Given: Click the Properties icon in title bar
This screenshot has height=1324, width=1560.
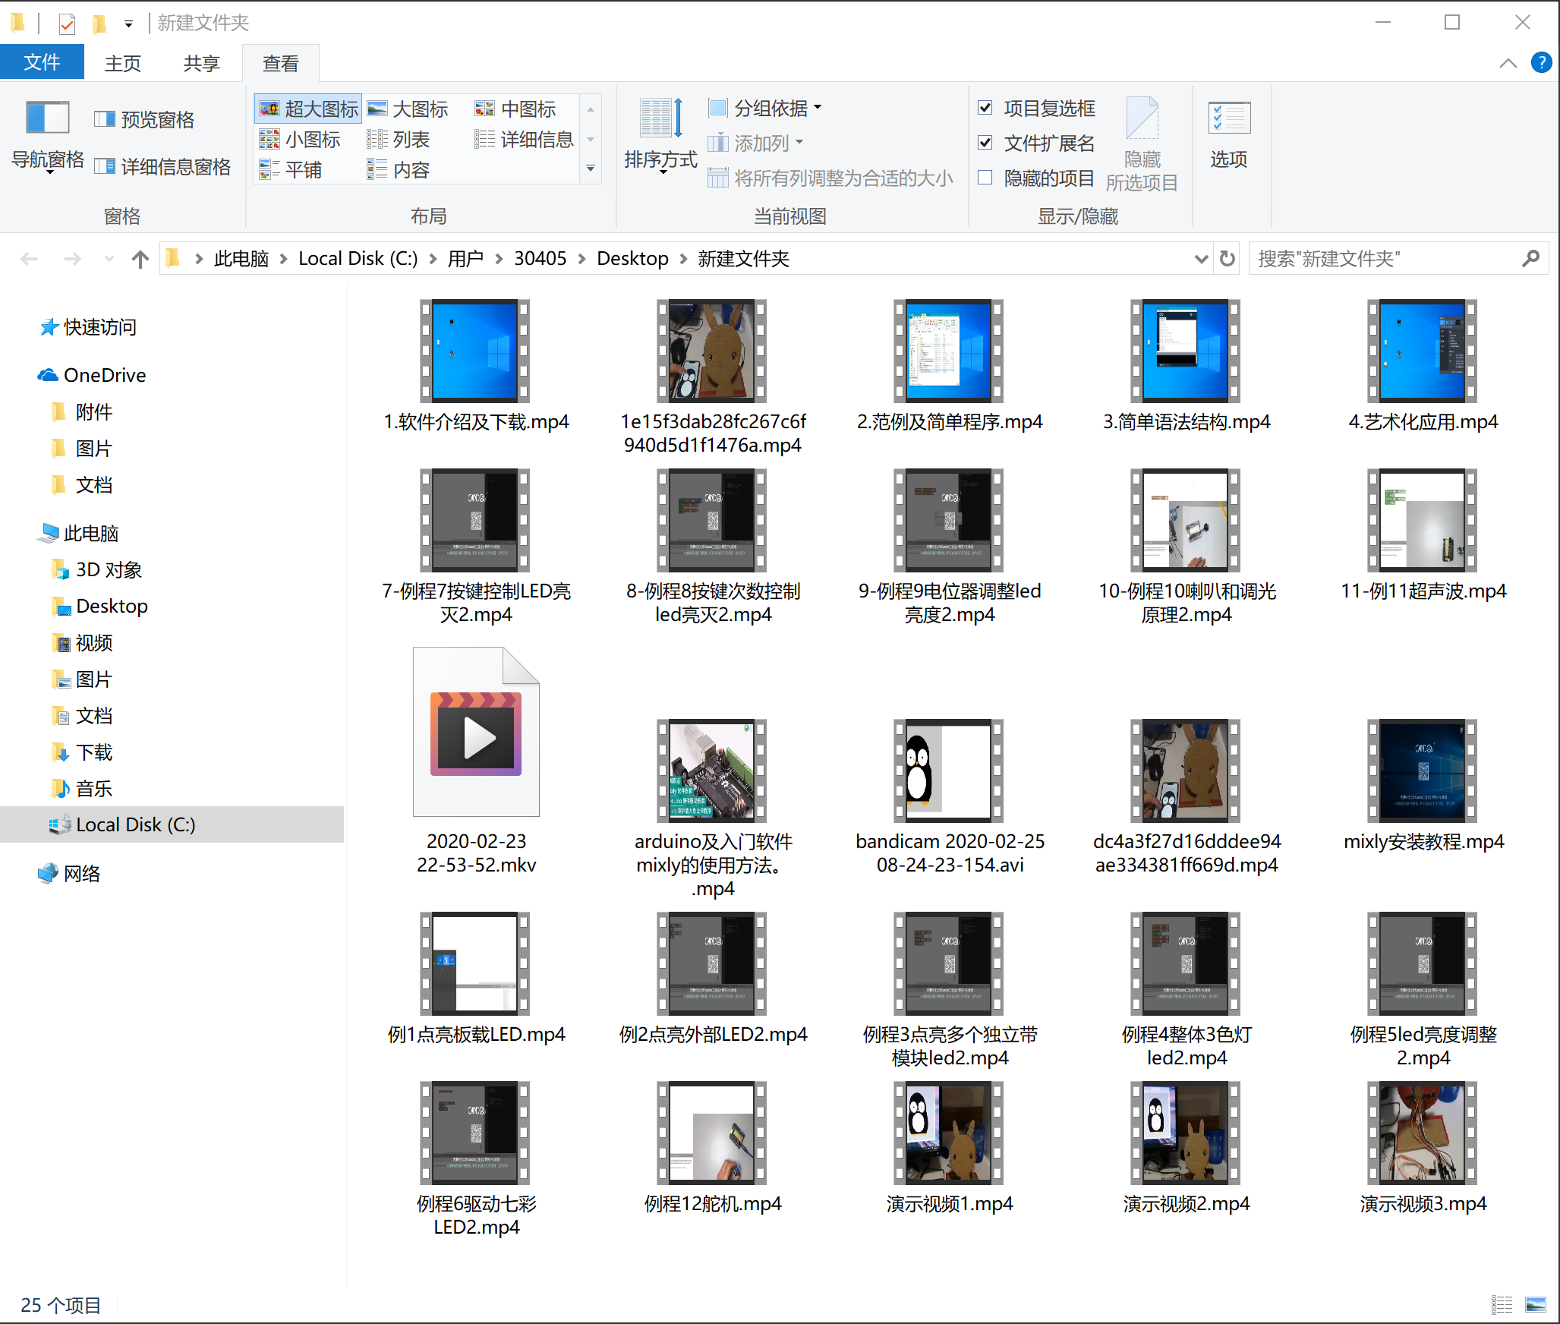Looking at the screenshot, I should 68,24.
